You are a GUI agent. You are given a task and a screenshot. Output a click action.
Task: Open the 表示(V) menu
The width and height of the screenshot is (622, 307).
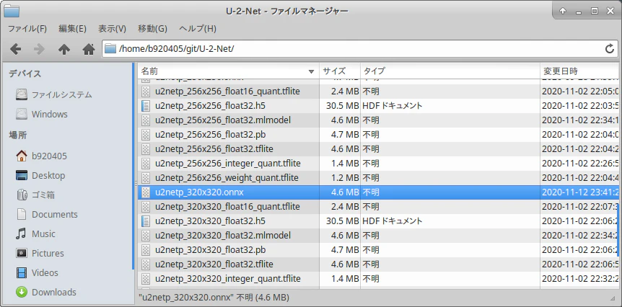(113, 29)
